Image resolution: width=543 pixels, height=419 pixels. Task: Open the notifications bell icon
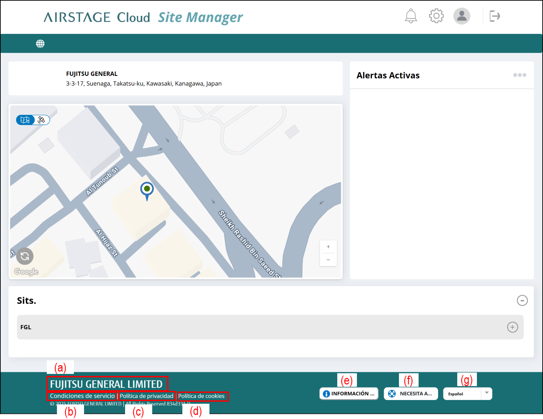click(x=411, y=16)
